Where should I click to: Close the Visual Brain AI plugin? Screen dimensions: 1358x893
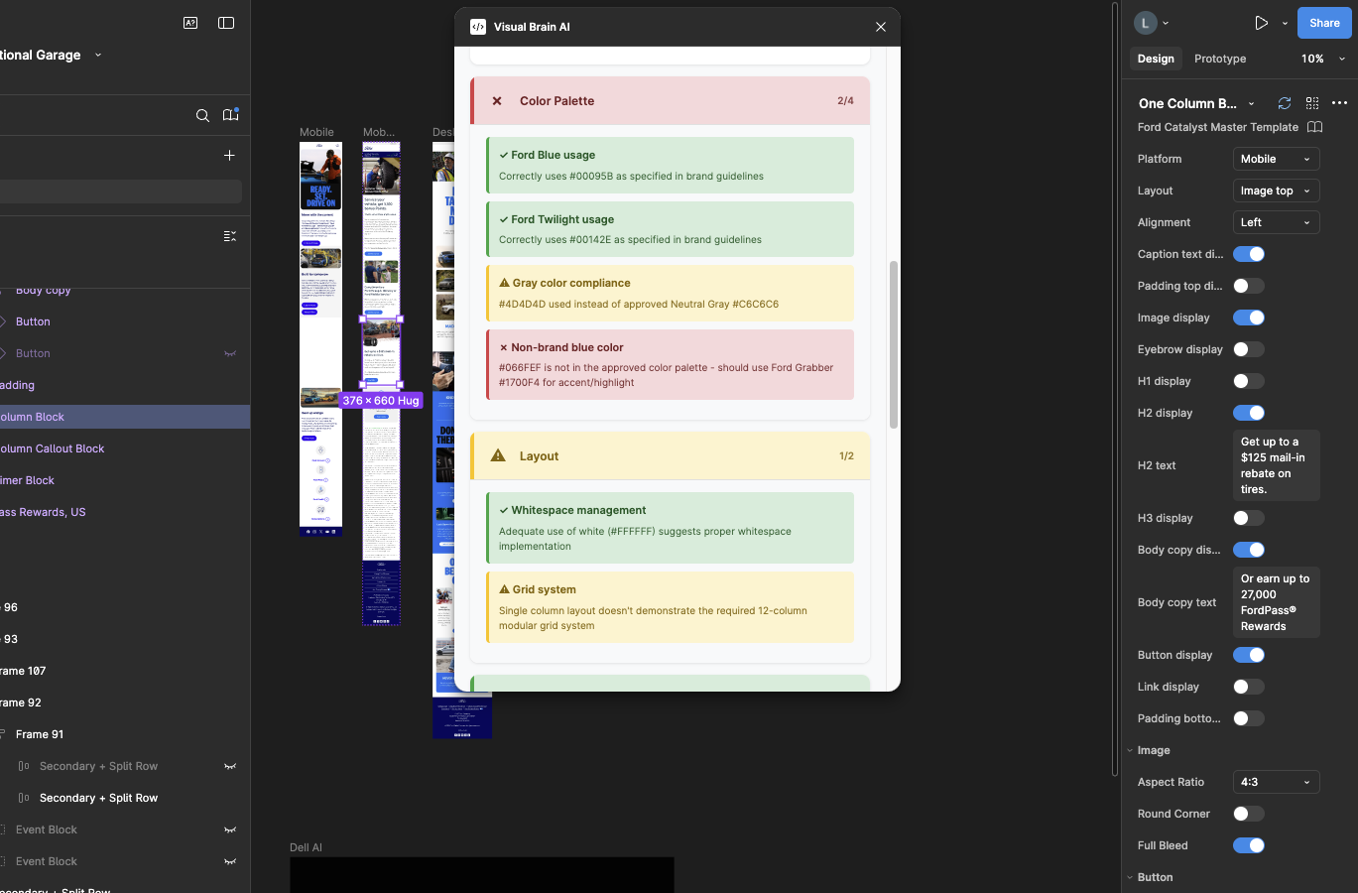coord(880,27)
